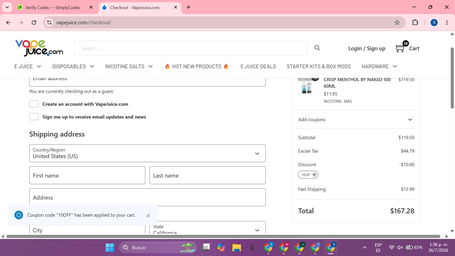Open STARTER KITS & BOX MODS page
The height and width of the screenshot is (256, 455).
click(319, 66)
